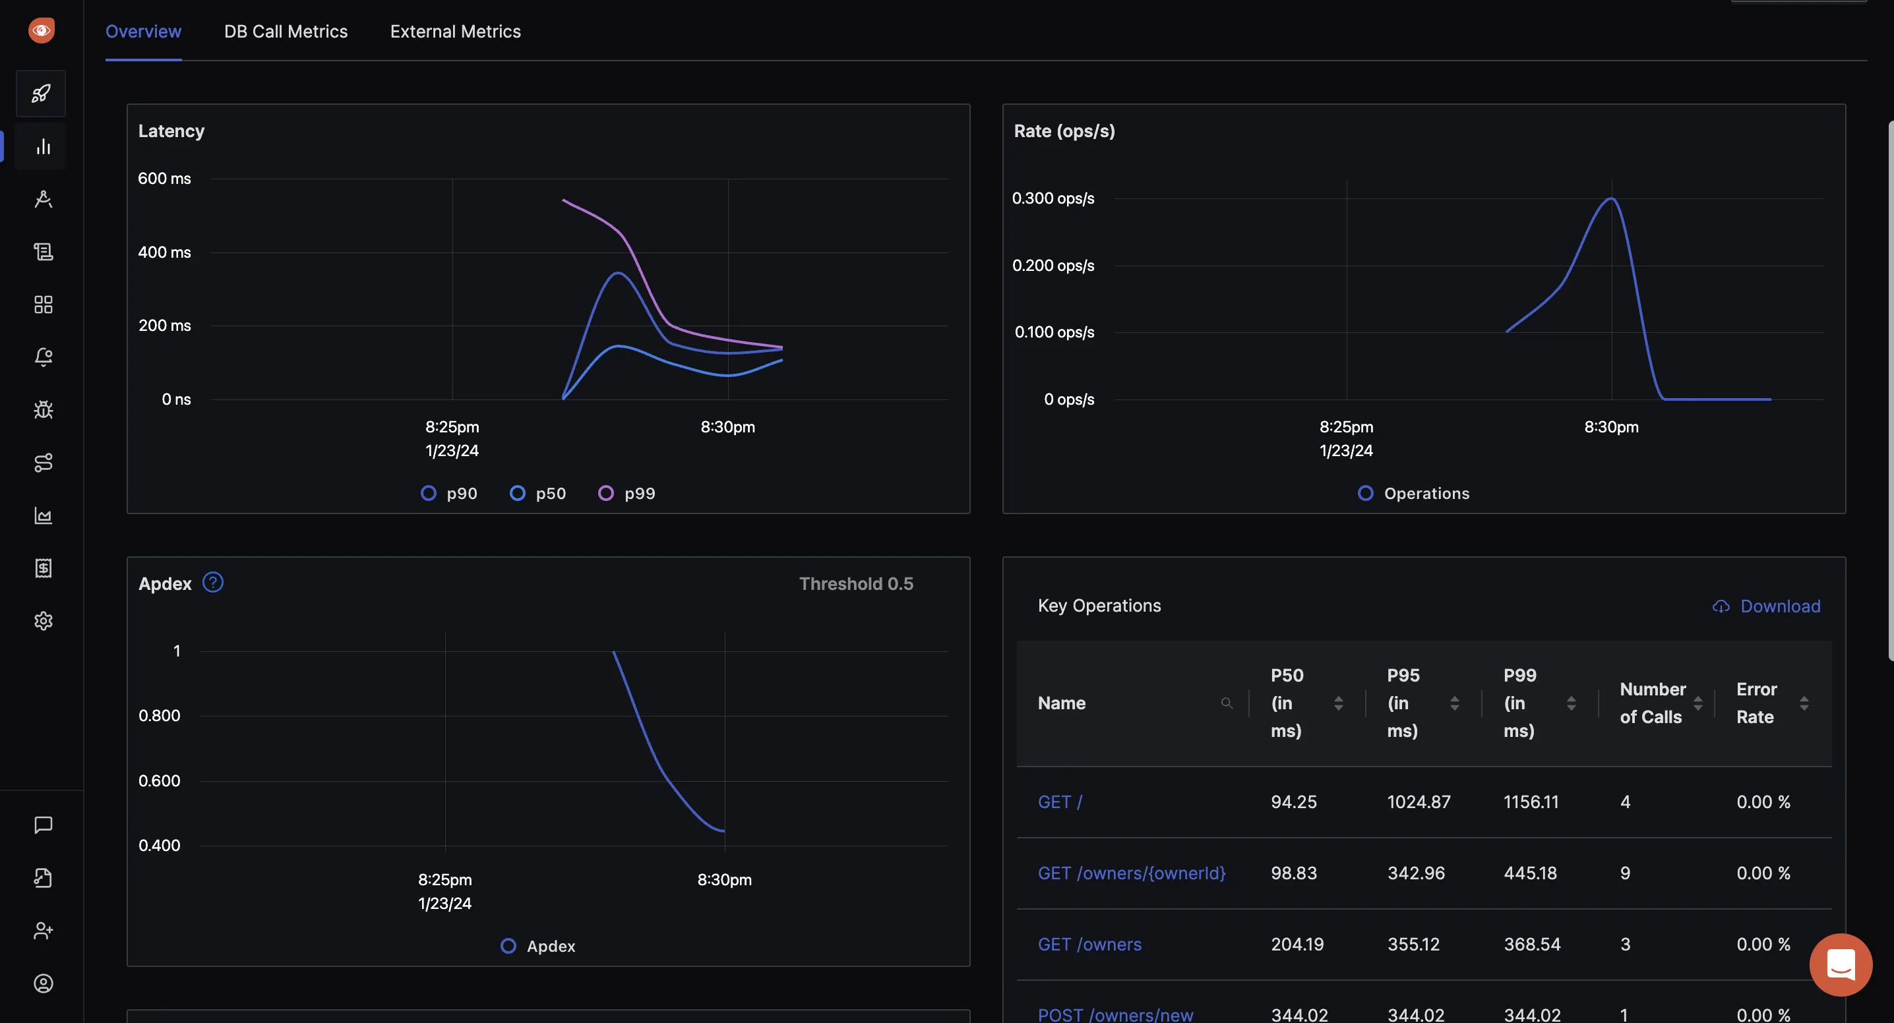Switch to the DB Call Metrics tab

(x=286, y=32)
